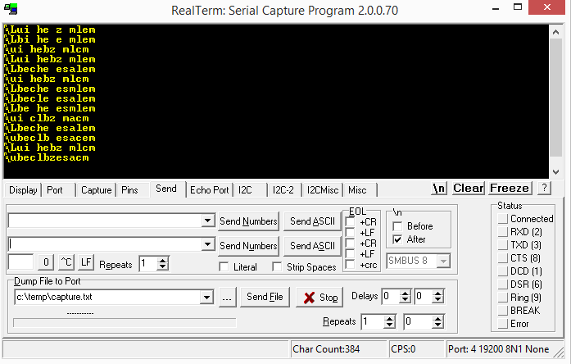Increase the dump file Repeats spinner
The image size is (571, 364).
point(390,318)
